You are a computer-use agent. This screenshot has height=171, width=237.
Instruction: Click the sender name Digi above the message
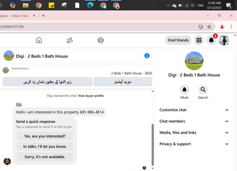18,105
